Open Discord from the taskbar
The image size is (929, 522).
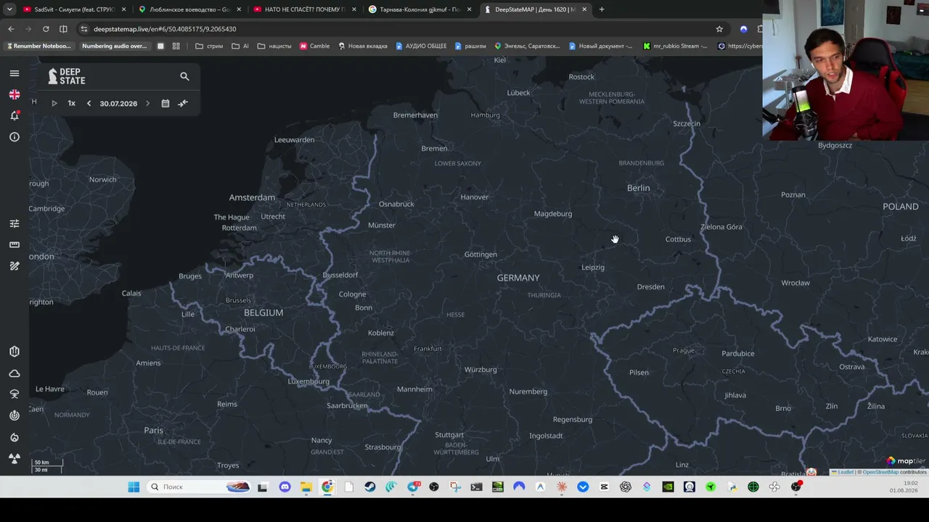(285, 487)
